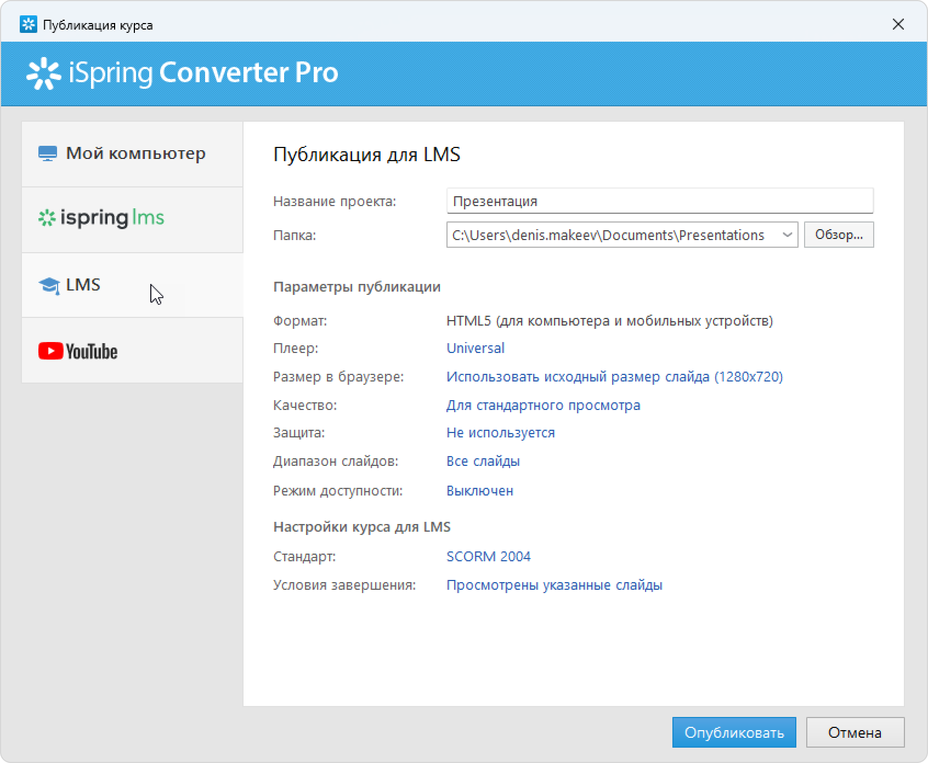Click the Параметры публикации section heading
The image size is (928, 763).
tap(357, 287)
